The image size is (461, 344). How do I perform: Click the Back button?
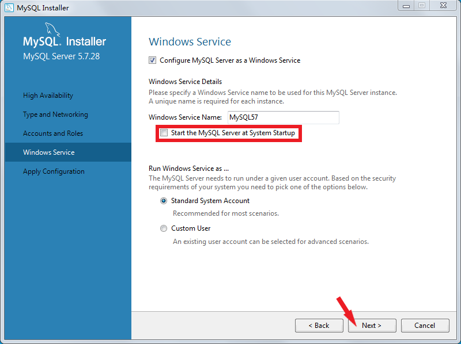point(319,326)
